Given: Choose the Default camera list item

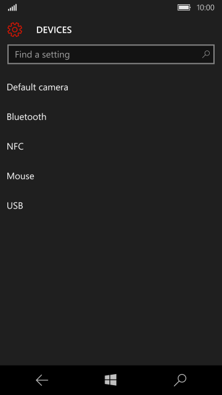Looking at the screenshot, I should pos(111,87).
